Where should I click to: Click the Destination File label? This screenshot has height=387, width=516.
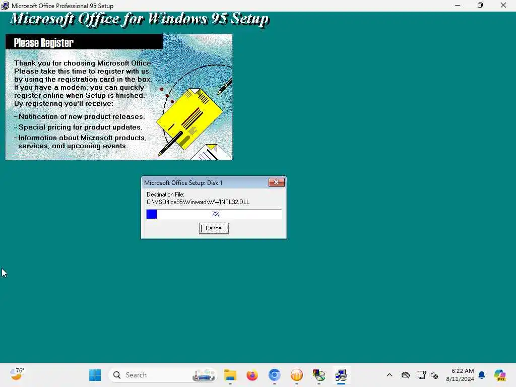[x=165, y=195]
